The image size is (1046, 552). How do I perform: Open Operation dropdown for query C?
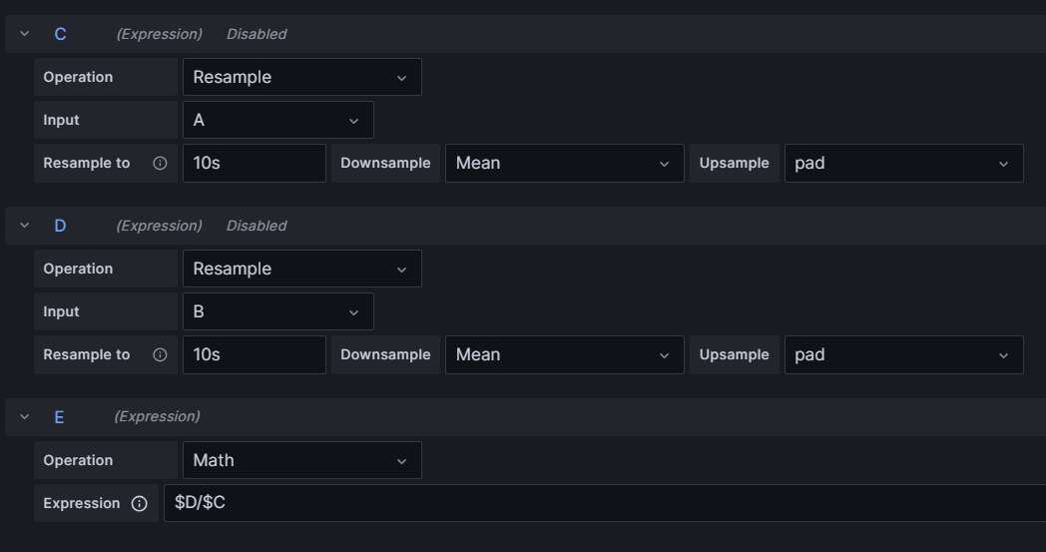coord(302,77)
